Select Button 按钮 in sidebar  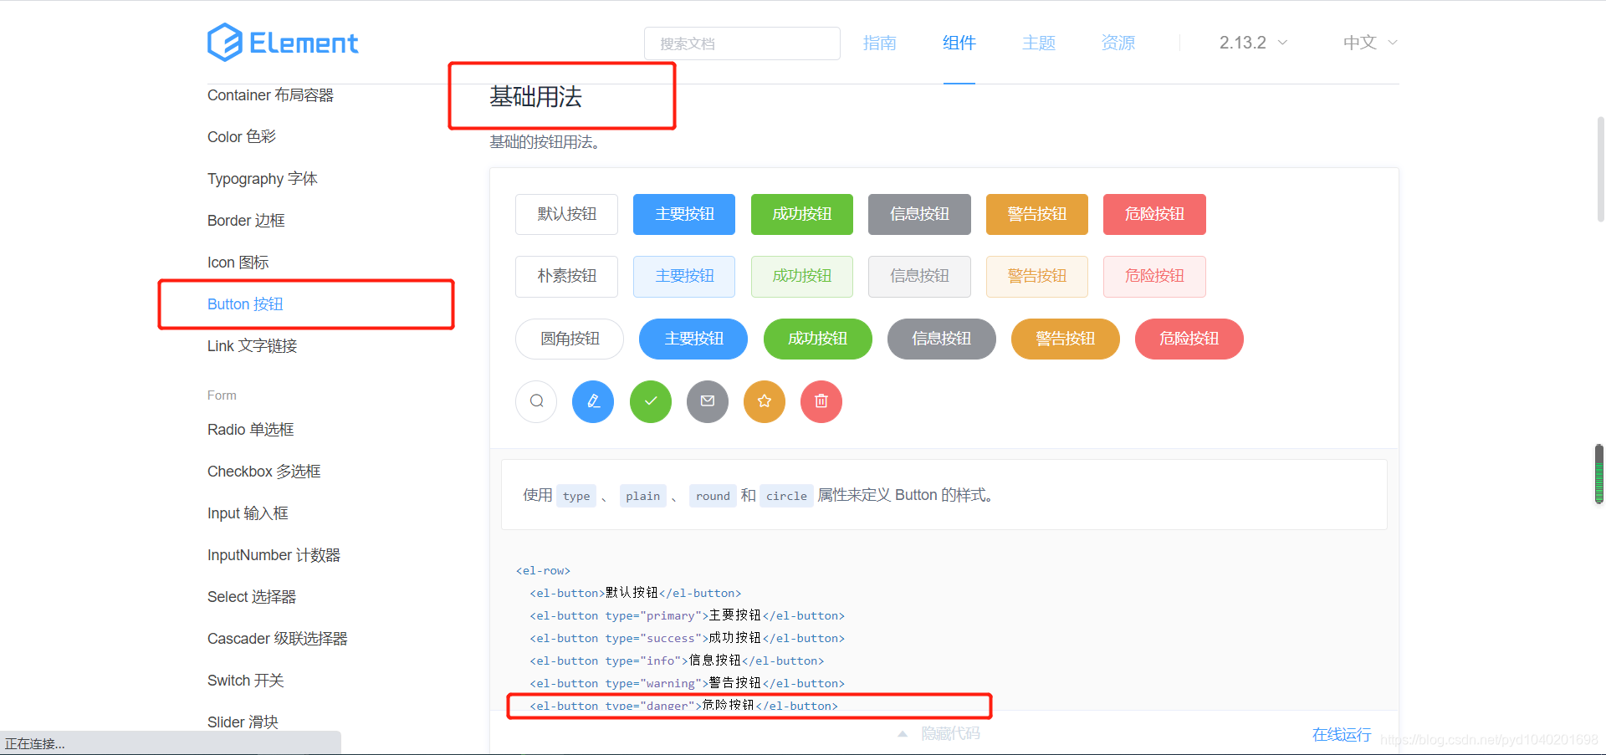click(x=245, y=304)
